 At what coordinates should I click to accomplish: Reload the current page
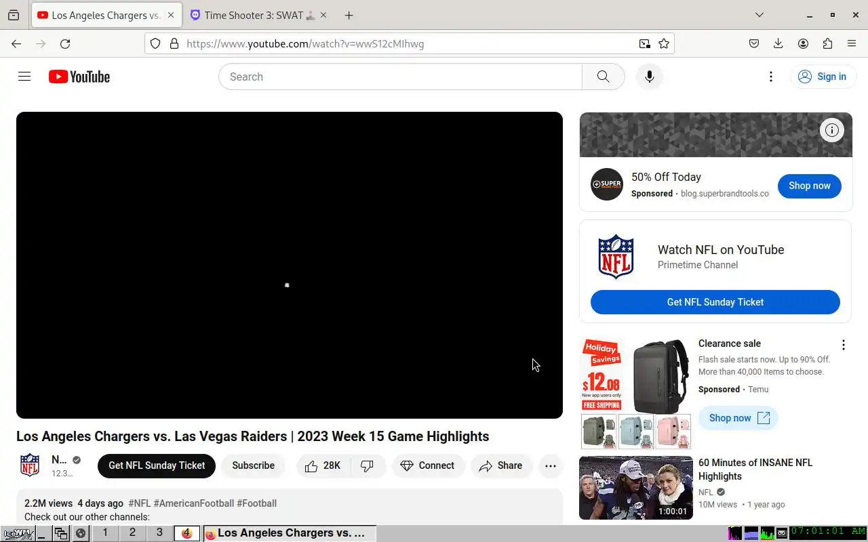coord(65,43)
